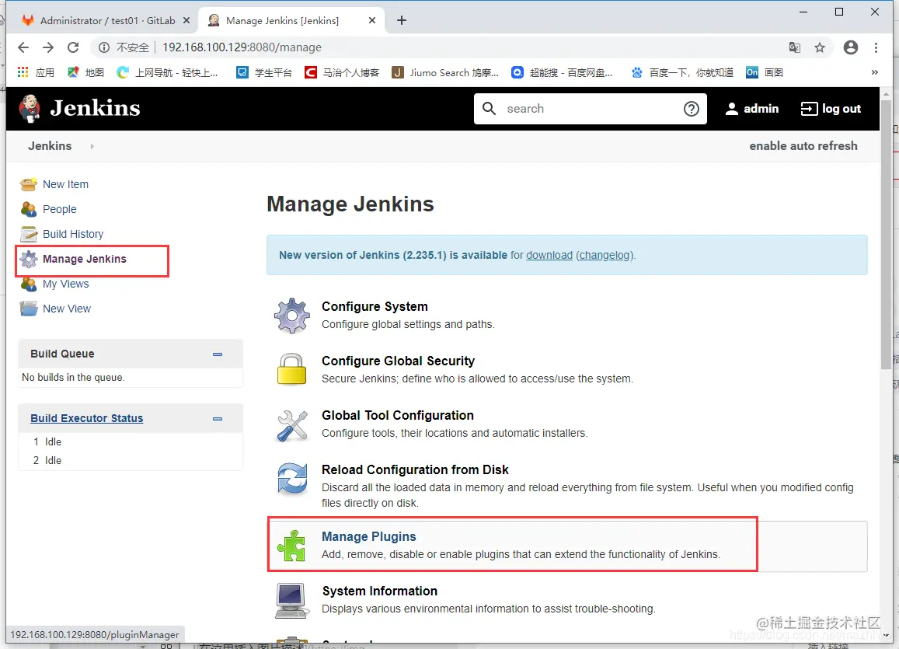Open the New Item icon in sidebar
899x649 pixels.
point(29,184)
